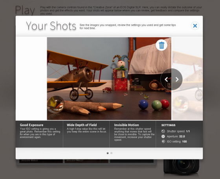This screenshot has height=179, width=220.
Task: Click the Aperture 22.0 value
Action: [182, 136]
